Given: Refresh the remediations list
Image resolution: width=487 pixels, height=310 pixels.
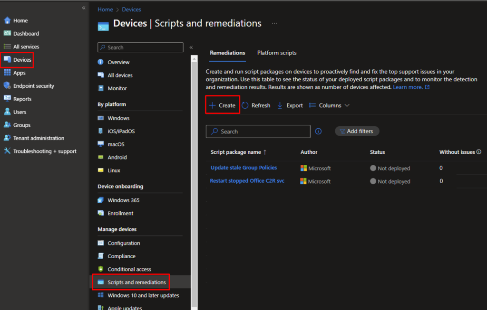Looking at the screenshot, I should [x=256, y=105].
